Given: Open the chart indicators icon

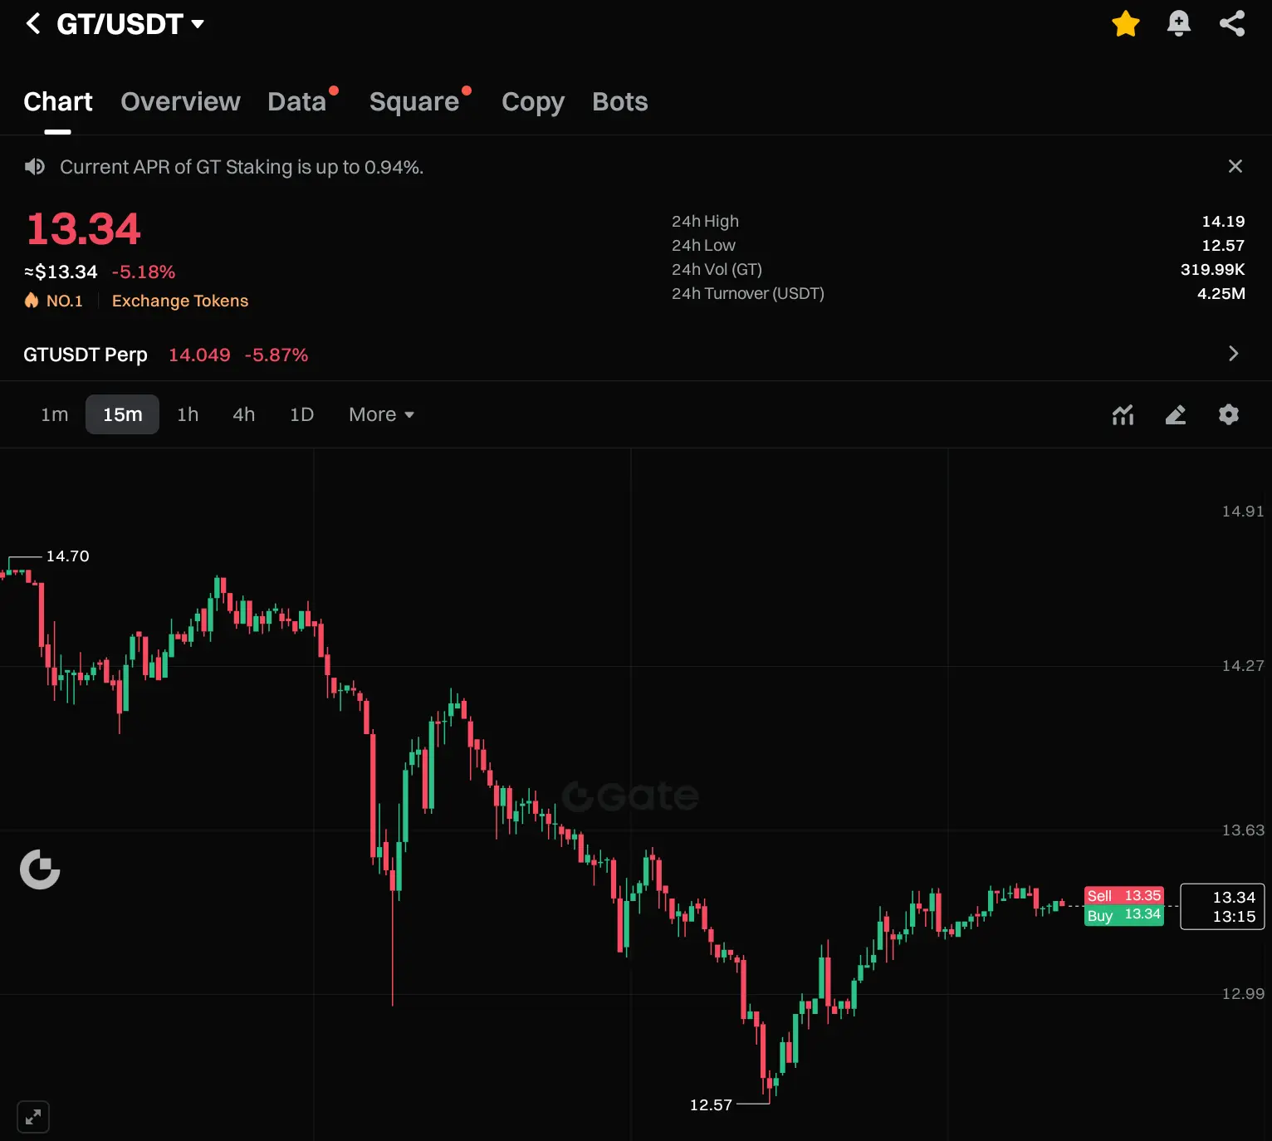Looking at the screenshot, I should coord(1123,414).
